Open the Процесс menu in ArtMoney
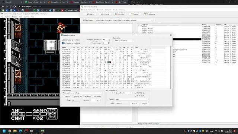The height and width of the screenshot is (134, 238). pyautogui.click(x=108, y=10)
